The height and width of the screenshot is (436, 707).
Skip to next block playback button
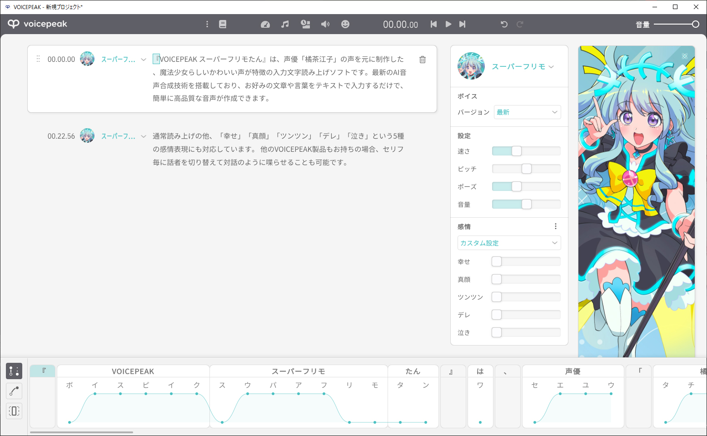click(463, 24)
